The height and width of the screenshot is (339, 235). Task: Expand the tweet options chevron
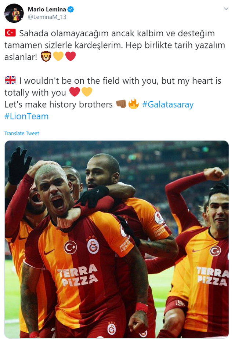226,9
